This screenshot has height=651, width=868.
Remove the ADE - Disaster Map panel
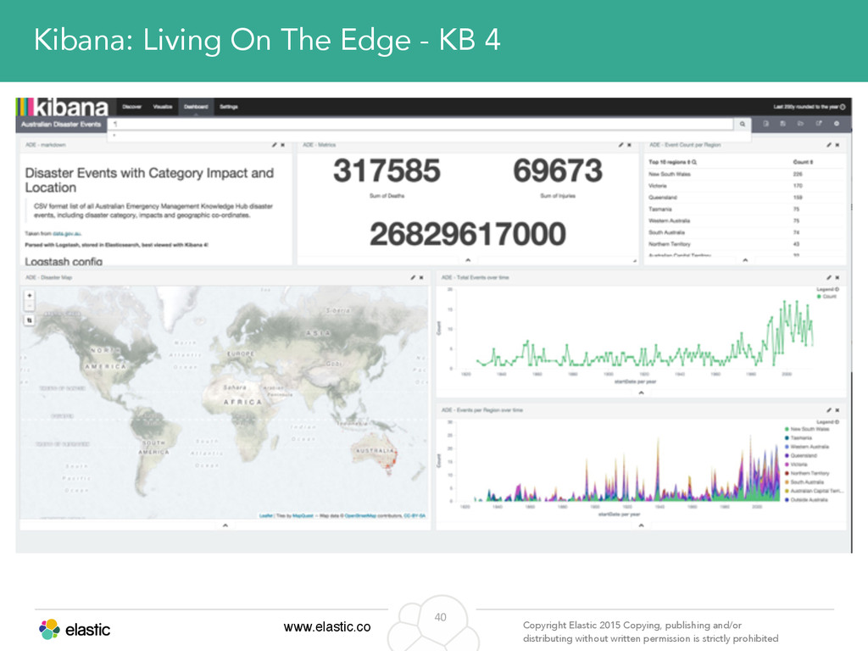tap(421, 277)
